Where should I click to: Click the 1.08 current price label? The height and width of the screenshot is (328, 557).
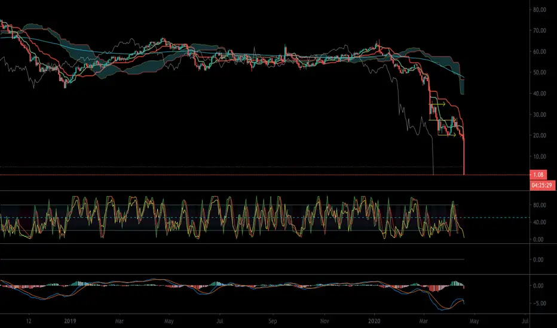[x=538, y=175]
